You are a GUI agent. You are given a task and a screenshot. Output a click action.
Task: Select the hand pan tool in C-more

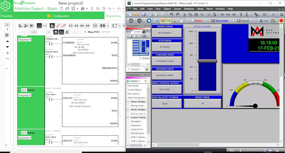tap(181, 20)
